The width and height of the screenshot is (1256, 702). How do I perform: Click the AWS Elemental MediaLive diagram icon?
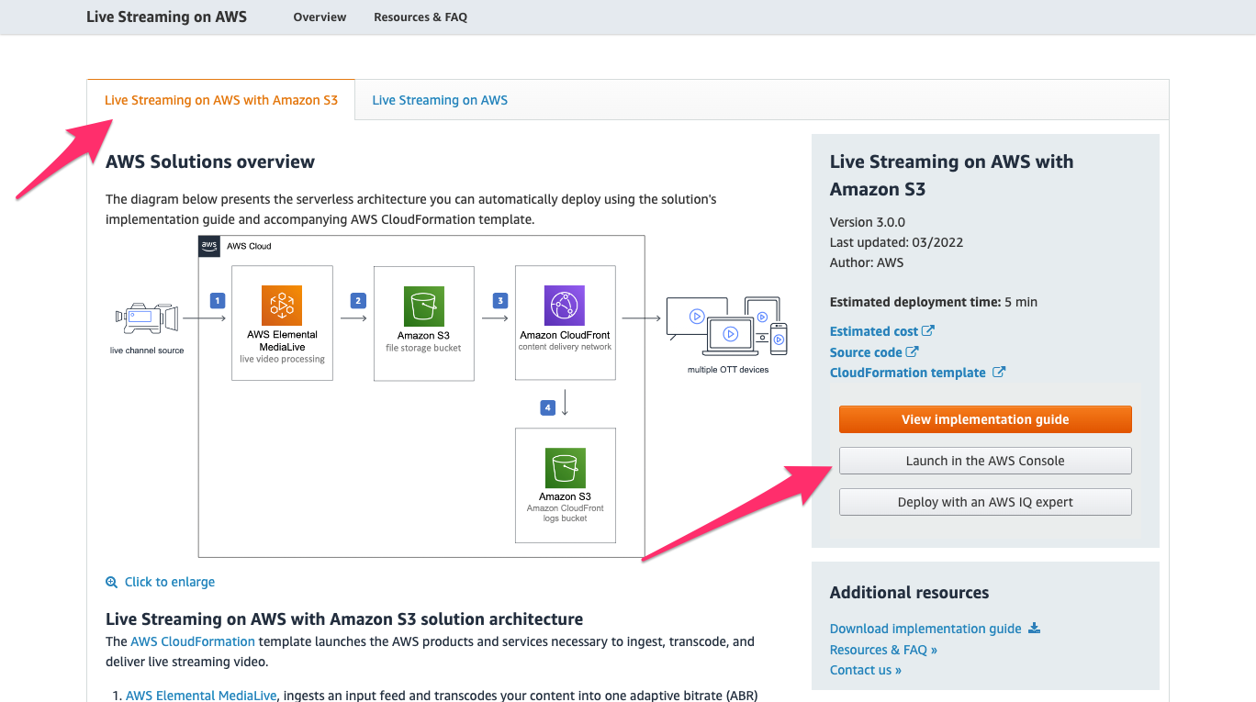point(282,305)
